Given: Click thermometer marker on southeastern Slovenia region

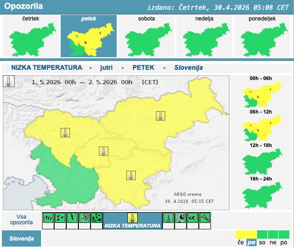Looking at the screenshot, I should (131, 175).
